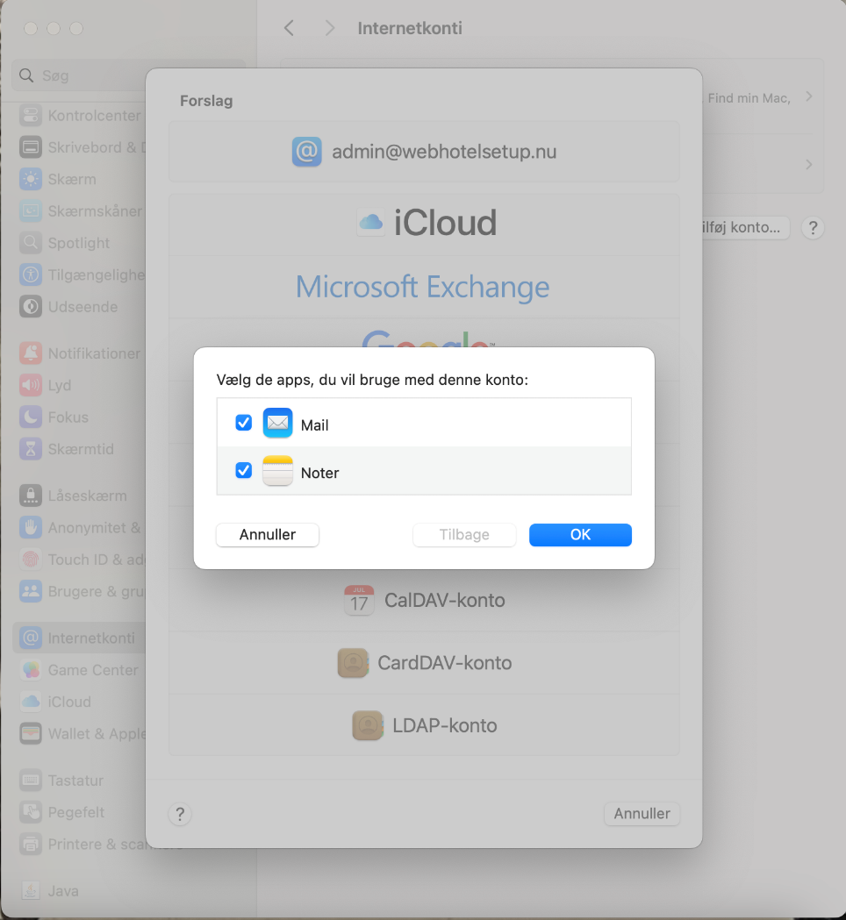The image size is (846, 920).
Task: Click the Wallet & Apple Pay card icon
Action: 31,733
